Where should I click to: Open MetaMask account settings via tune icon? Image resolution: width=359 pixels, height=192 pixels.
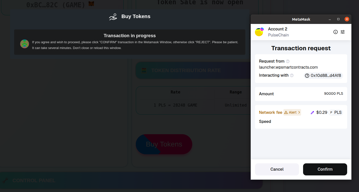[343, 32]
